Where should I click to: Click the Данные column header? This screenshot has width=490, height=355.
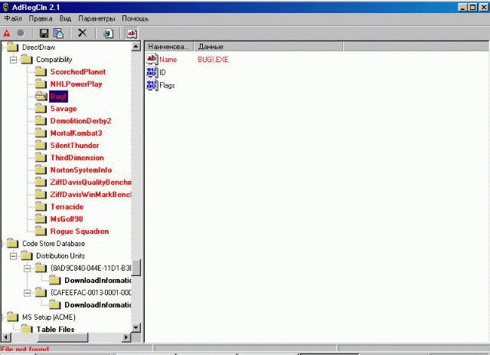[x=269, y=47]
